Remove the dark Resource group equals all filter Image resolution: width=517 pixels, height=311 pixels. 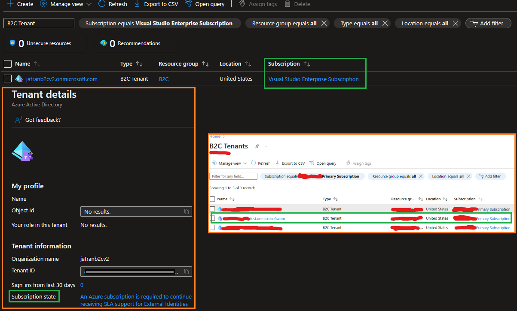click(324, 23)
